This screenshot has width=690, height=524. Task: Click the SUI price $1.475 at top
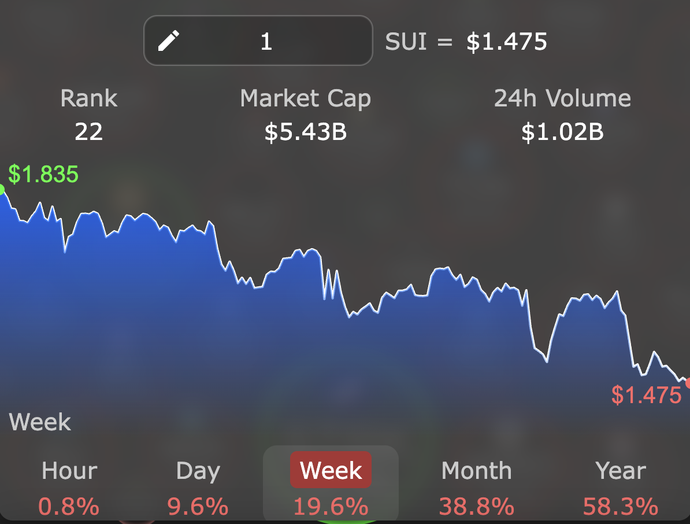(507, 42)
